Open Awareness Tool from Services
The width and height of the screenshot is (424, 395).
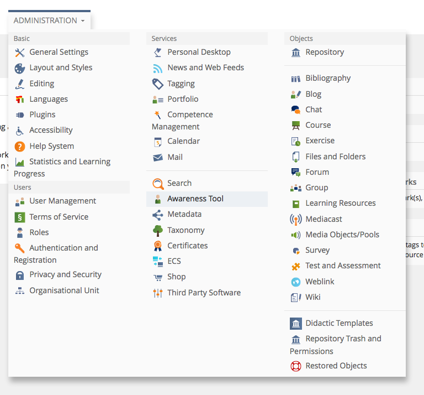(195, 199)
